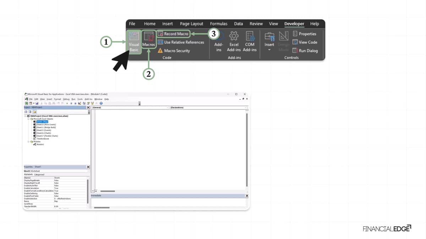Open the Help ribbon tab
Screen dimensions: 426x239
[x=315, y=24]
